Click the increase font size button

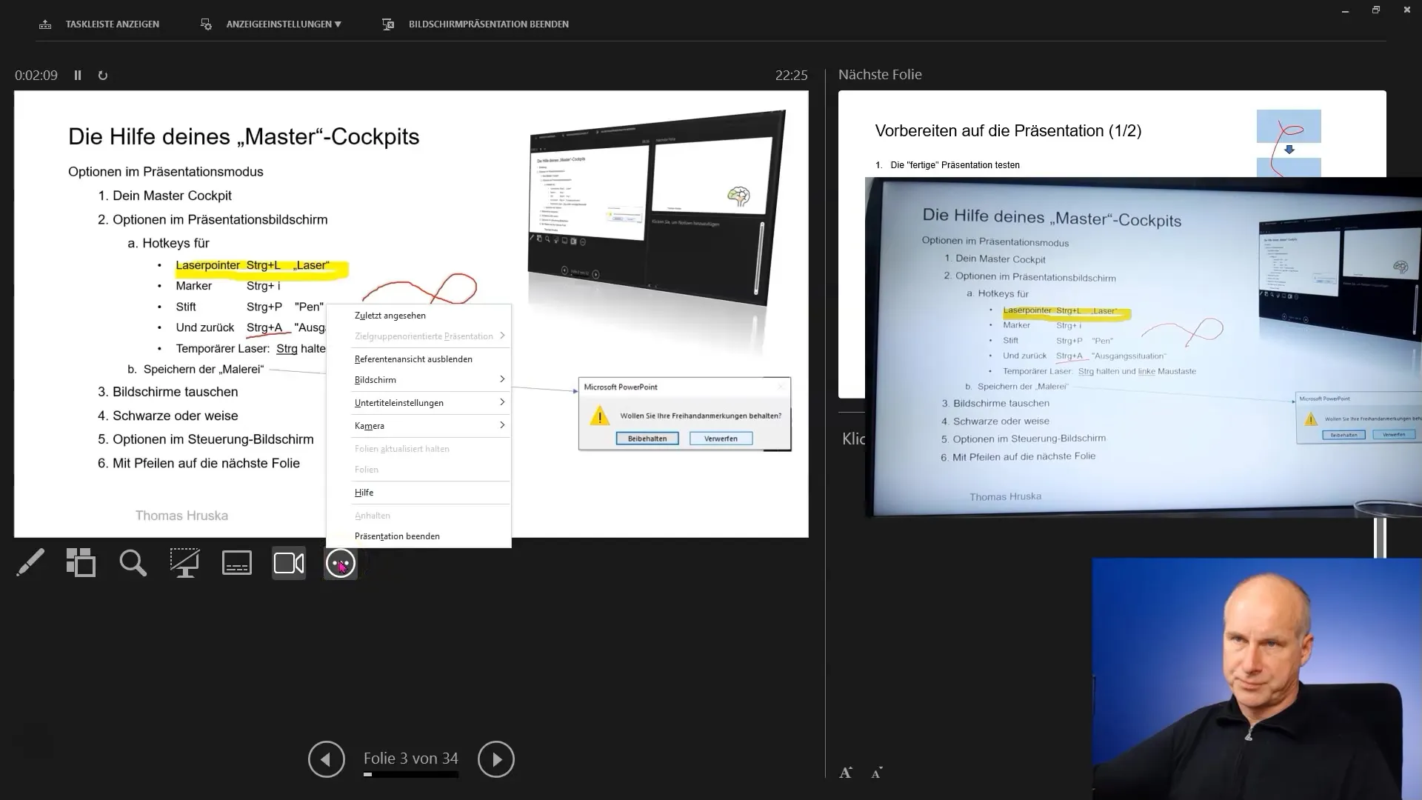[x=846, y=772]
